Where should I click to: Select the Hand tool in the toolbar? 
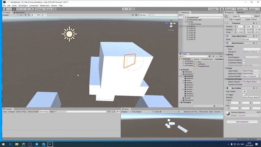pyautogui.click(x=5, y=9)
